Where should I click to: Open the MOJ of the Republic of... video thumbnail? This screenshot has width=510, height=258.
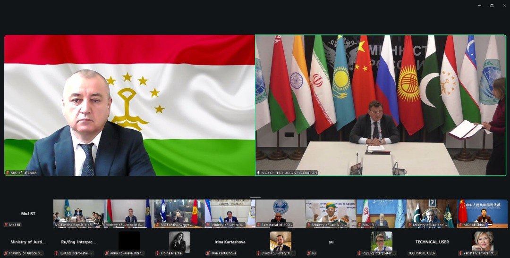click(78, 214)
